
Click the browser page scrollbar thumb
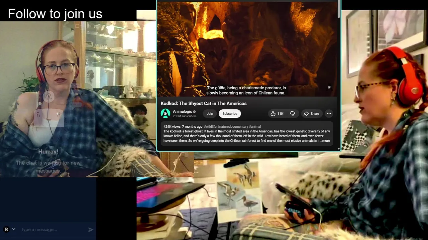pos(339,9)
